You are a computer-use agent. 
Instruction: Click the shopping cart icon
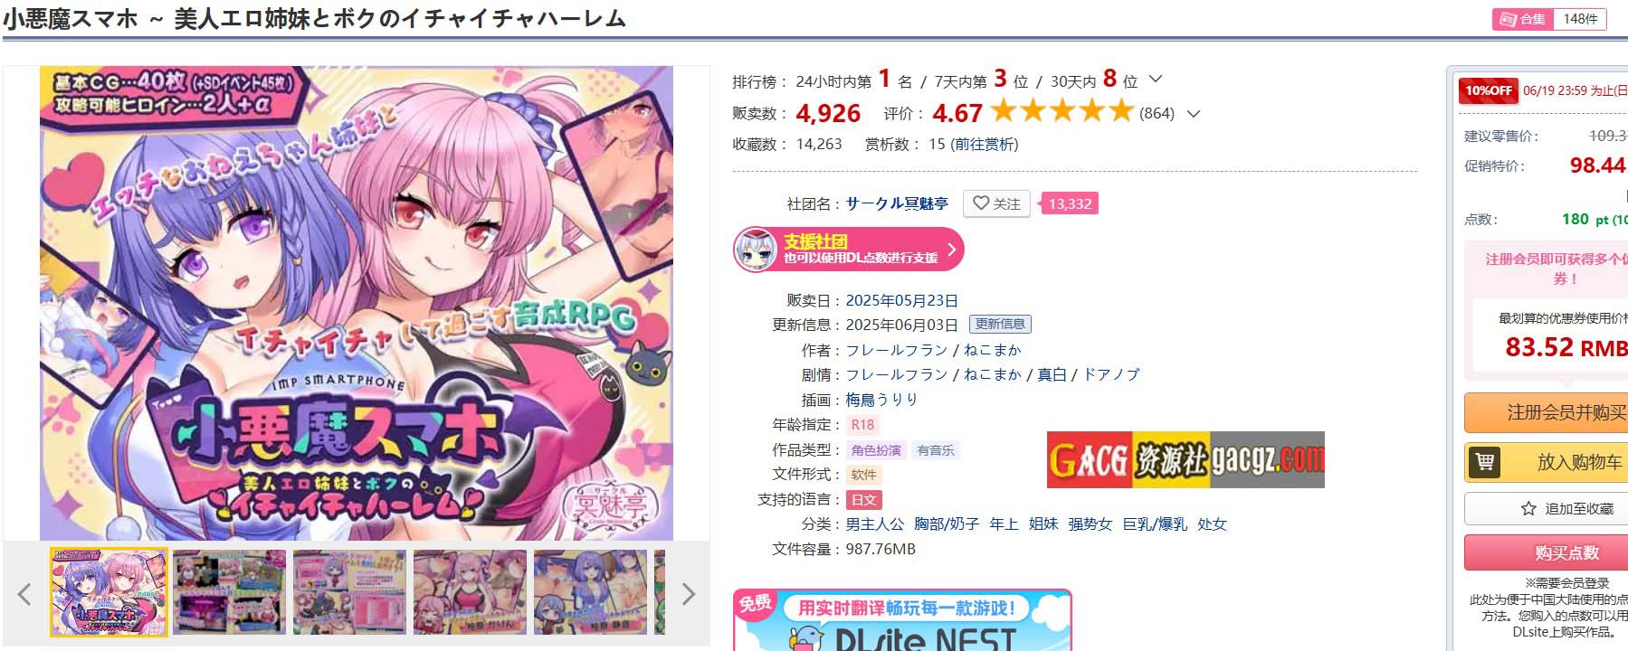coord(1485,462)
